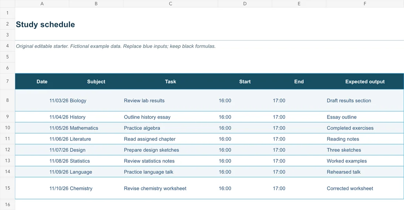404x210 pixels.
Task: Click the 'Chemistry' subject cell
Action: point(96,188)
